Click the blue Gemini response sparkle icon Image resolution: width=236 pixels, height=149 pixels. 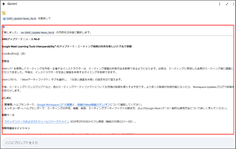tap(4, 27)
